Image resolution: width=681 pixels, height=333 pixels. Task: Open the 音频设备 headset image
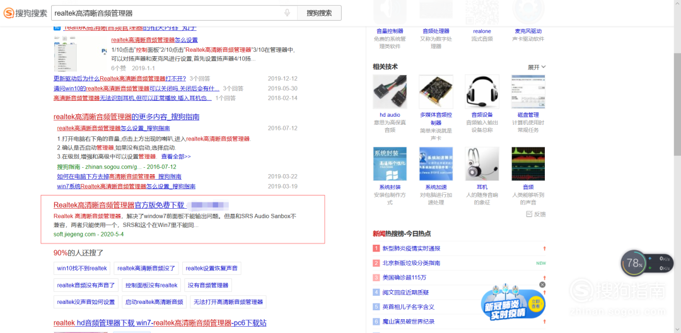[482, 91]
